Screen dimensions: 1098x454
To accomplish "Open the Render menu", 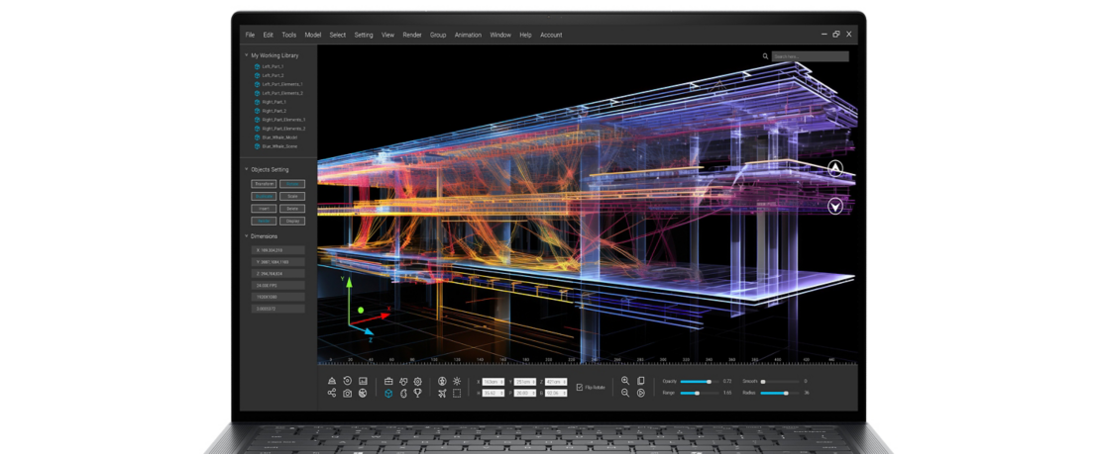I will click(412, 35).
